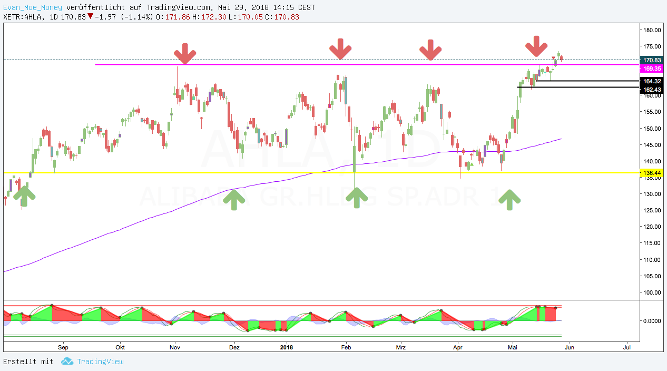The image size is (667, 371).
Task: Click the 110.00 price axis tick
Action: 652,260
